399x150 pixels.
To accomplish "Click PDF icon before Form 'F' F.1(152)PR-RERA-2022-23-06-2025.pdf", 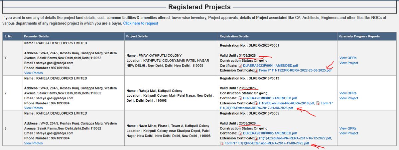I will [256, 71].
